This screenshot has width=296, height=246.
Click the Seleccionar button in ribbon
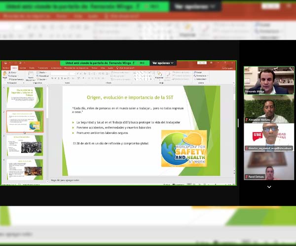coord(196,79)
